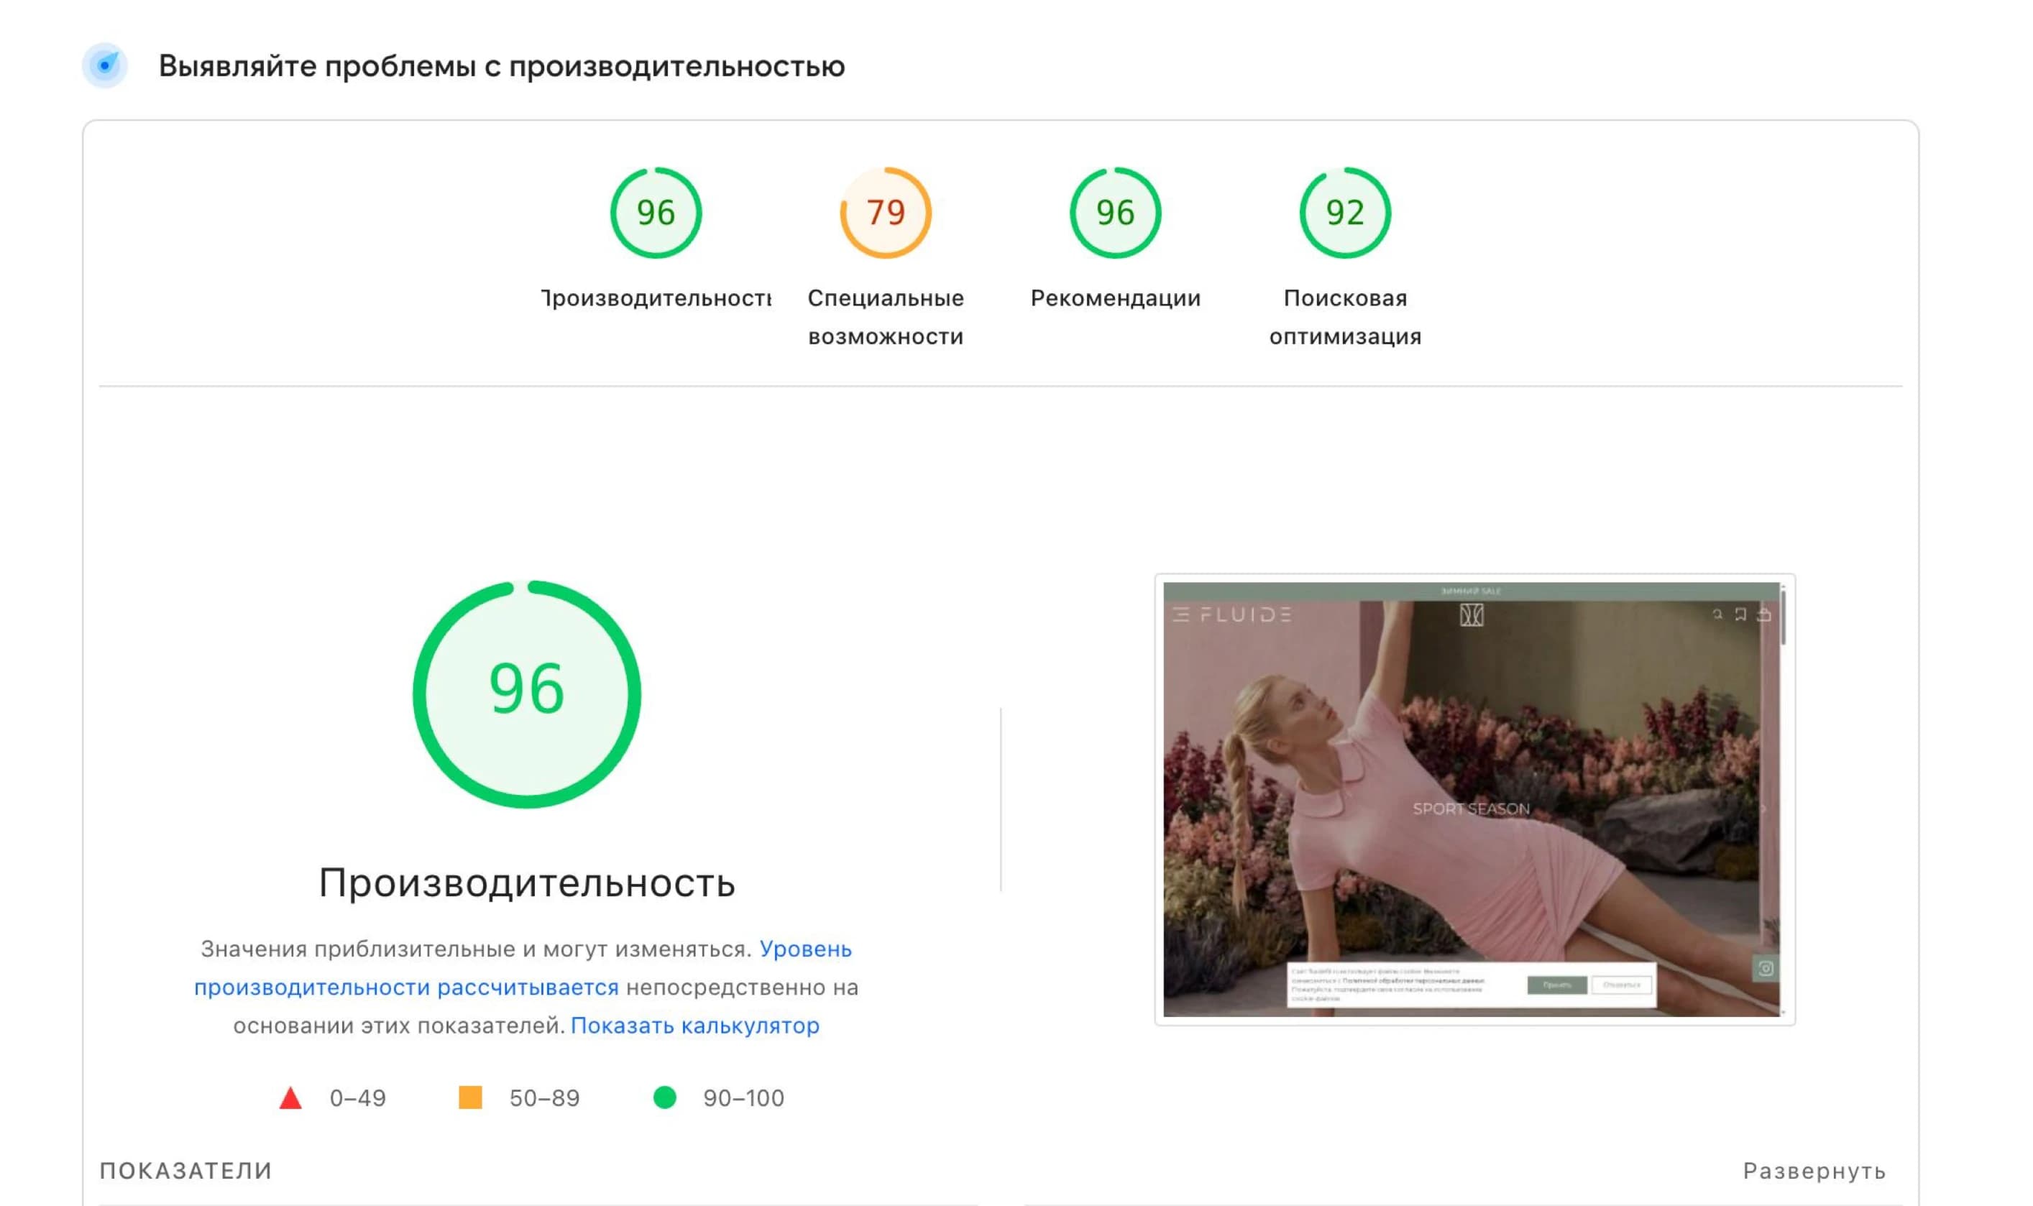Click the 0–49 range text
2033x1206 pixels.
pyautogui.click(x=358, y=1098)
